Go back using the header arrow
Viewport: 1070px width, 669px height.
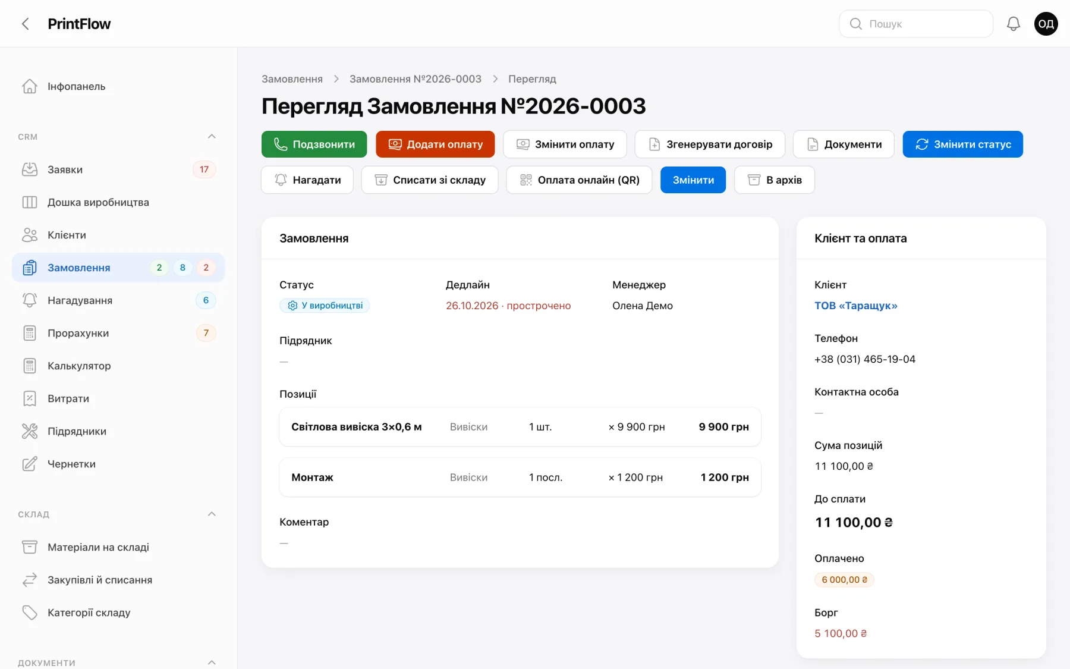click(25, 24)
